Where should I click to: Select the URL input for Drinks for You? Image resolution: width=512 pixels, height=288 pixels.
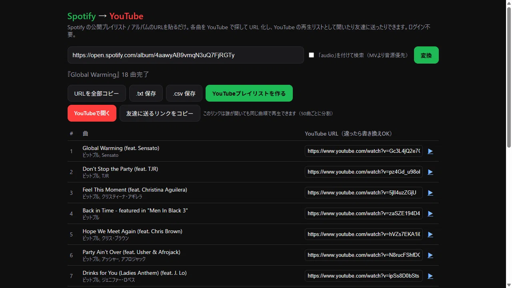(x=364, y=276)
